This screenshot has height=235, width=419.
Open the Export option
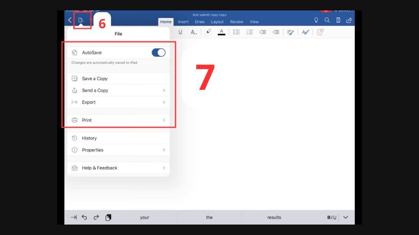pos(118,102)
